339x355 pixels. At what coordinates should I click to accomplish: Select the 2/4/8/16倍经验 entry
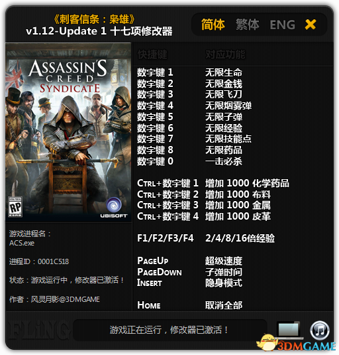click(x=240, y=238)
